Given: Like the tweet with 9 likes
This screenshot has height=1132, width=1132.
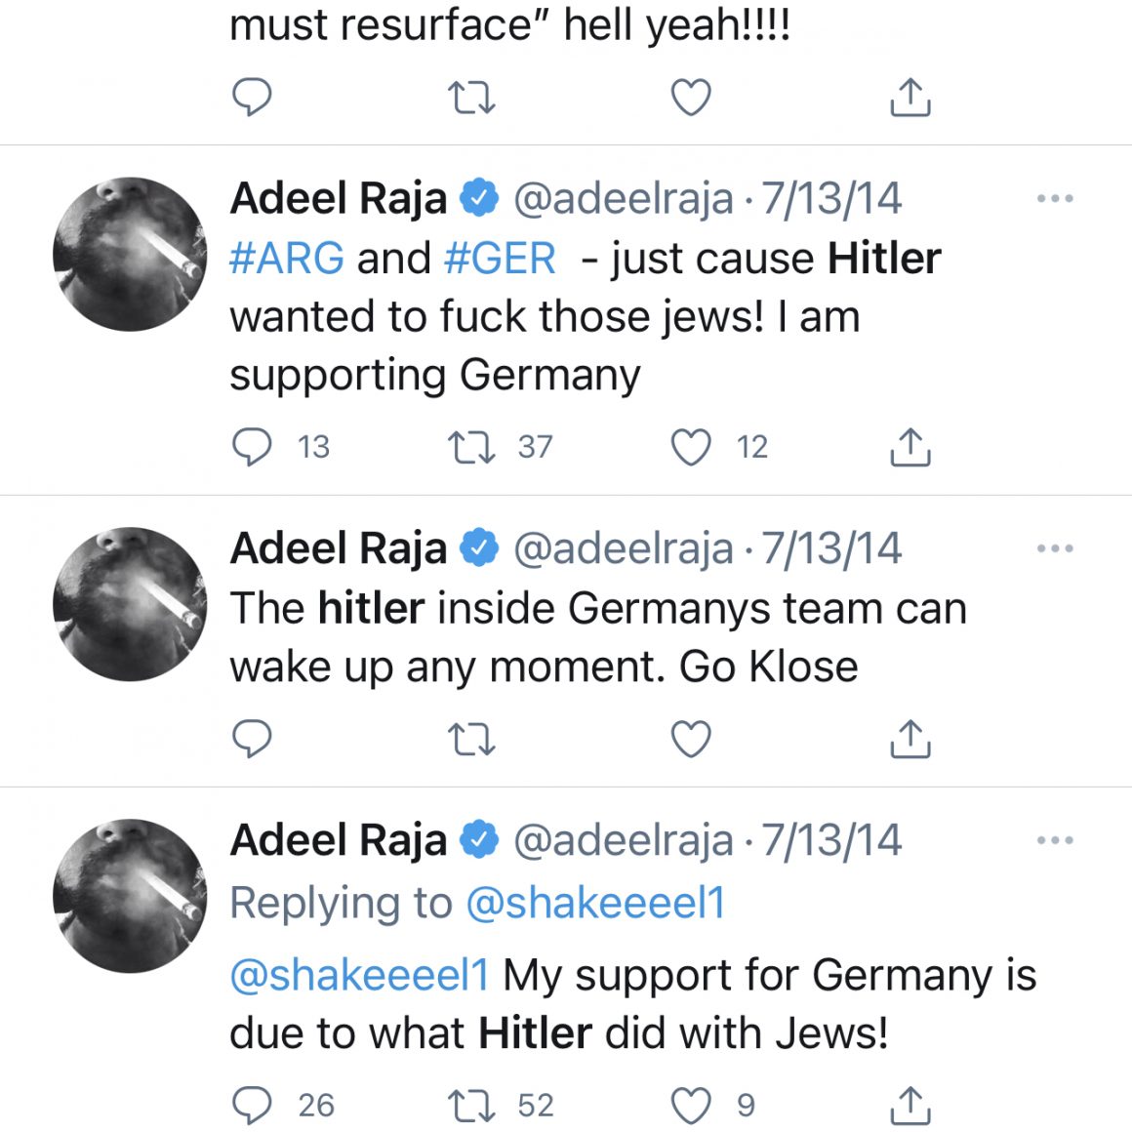Looking at the screenshot, I should (x=691, y=1105).
